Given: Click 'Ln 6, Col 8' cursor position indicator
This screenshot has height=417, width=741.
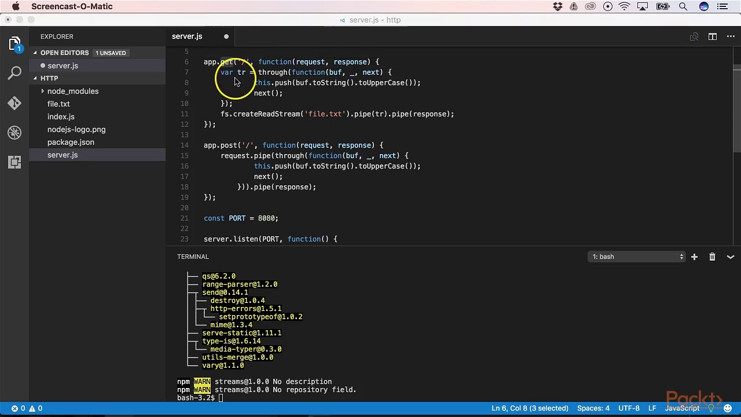Looking at the screenshot, I should coord(530,408).
